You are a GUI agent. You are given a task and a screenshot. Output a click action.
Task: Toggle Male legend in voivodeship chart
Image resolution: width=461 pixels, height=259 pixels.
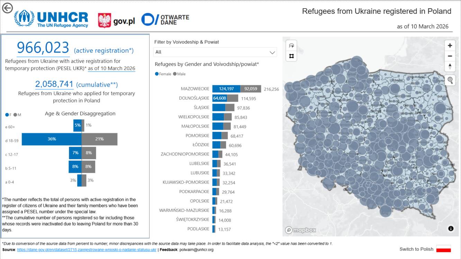(x=179, y=74)
